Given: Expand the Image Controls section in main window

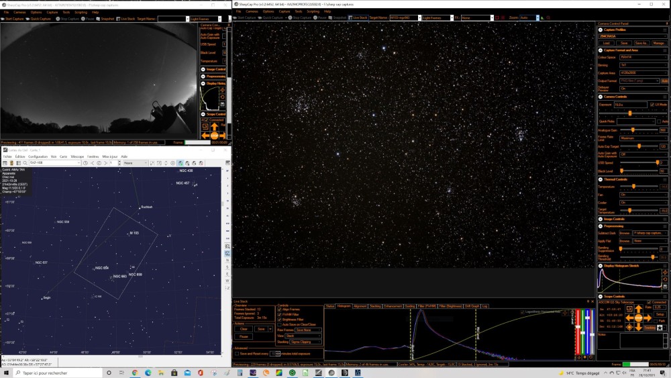Looking at the screenshot, I should pos(601,219).
